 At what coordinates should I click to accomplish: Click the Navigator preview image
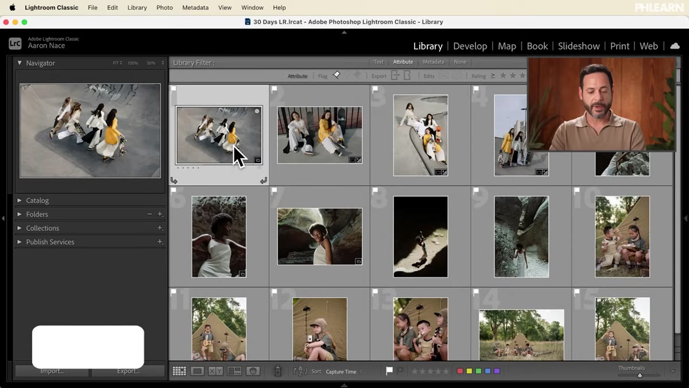(90, 131)
